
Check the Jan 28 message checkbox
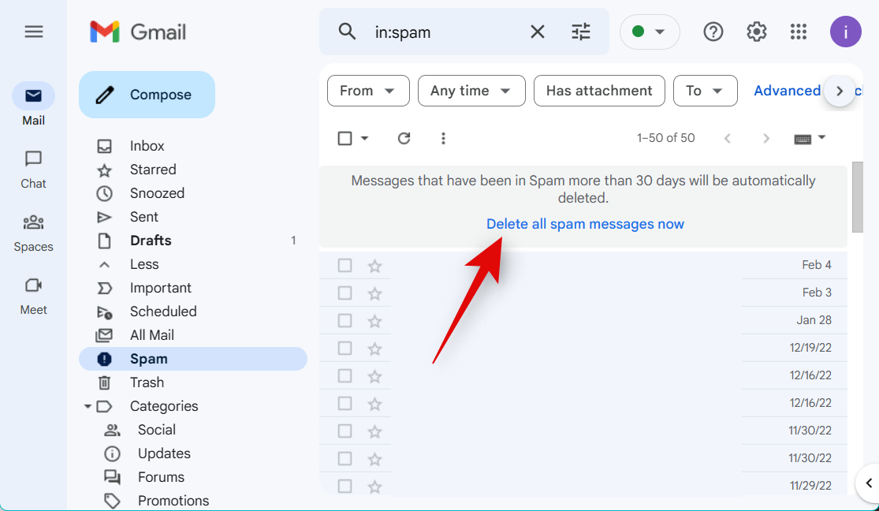point(345,320)
